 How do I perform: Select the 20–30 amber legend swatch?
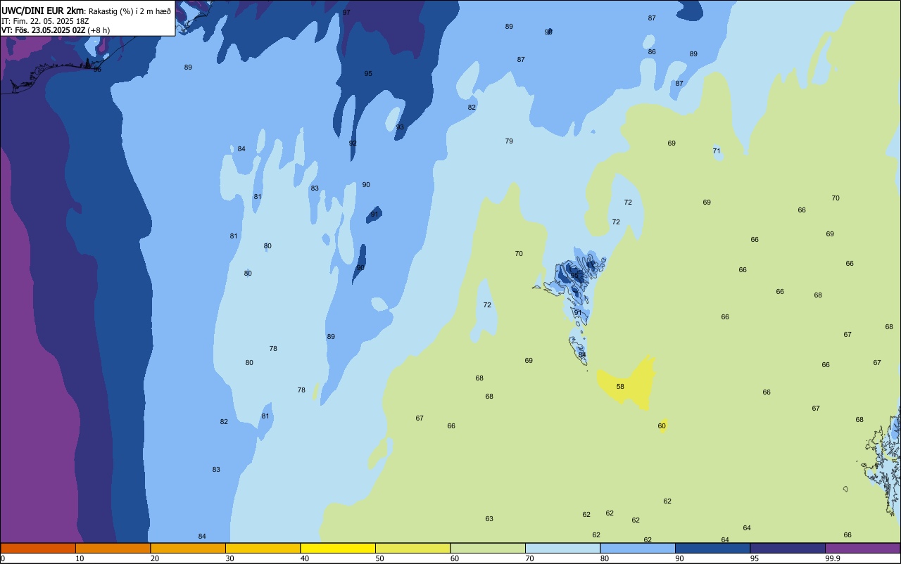[188, 548]
